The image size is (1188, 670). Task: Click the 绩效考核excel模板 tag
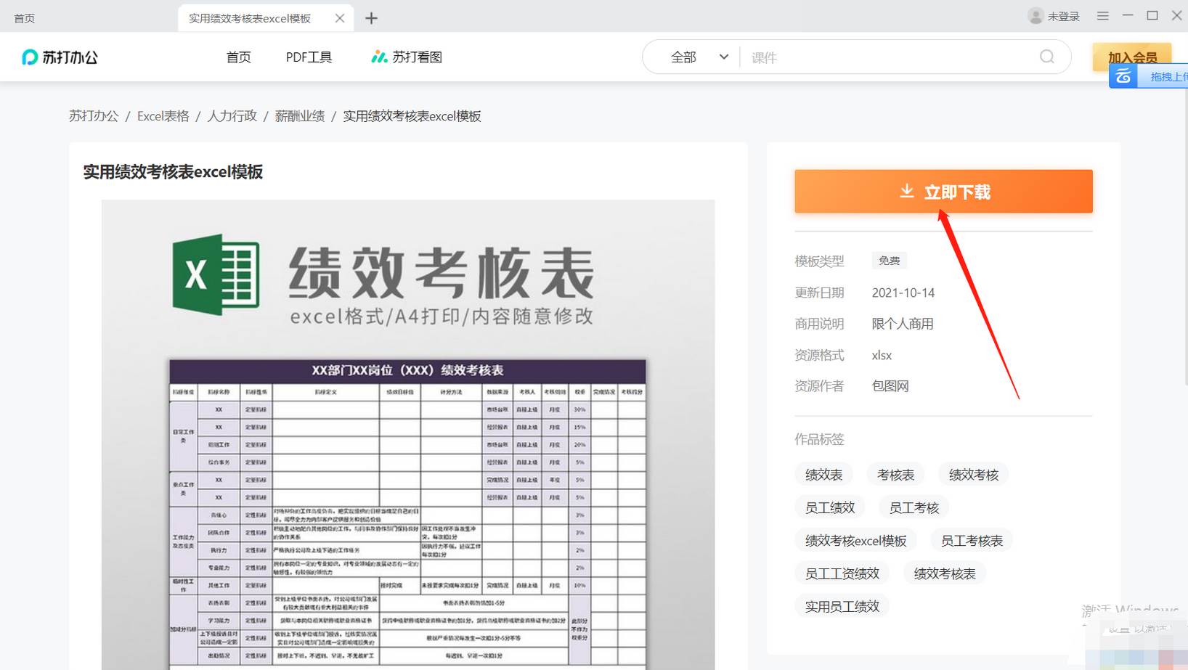click(856, 541)
